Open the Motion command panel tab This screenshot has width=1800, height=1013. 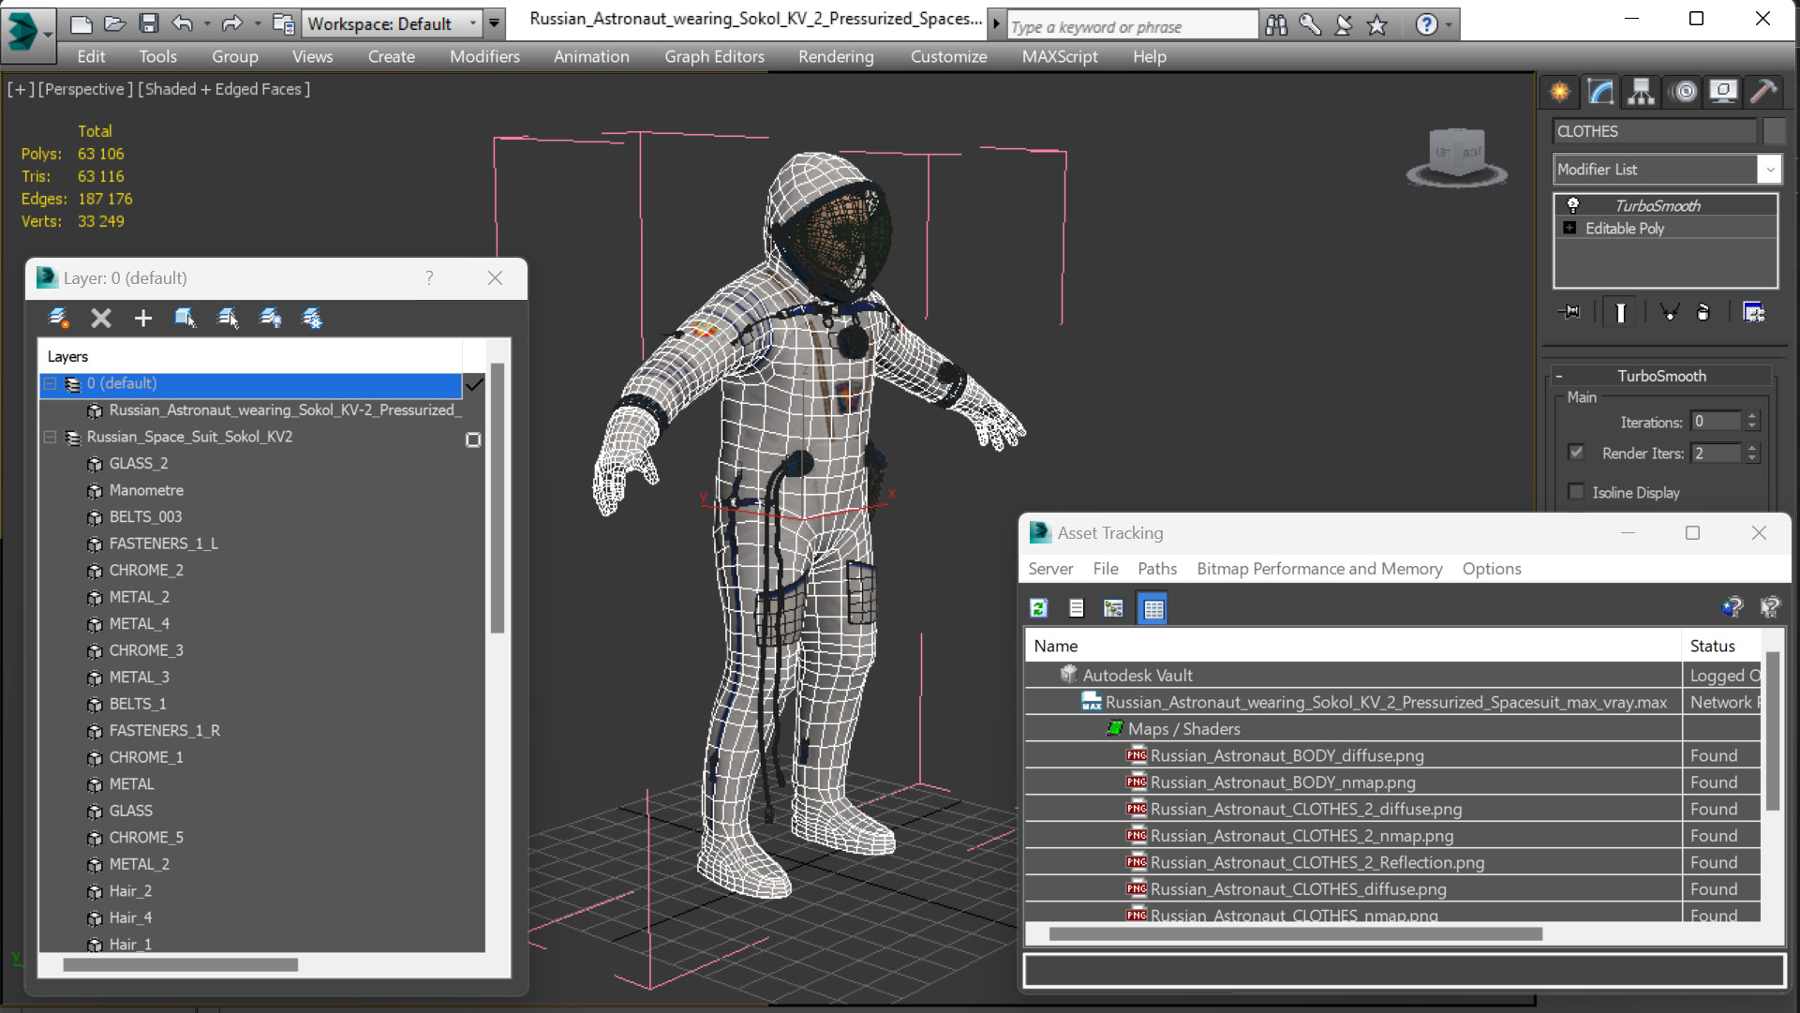(x=1684, y=92)
